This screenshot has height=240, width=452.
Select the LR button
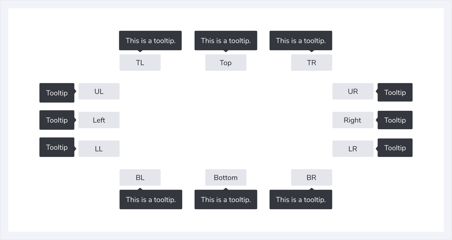tap(353, 149)
